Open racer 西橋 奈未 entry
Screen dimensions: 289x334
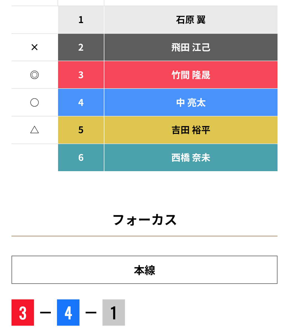coord(191,158)
